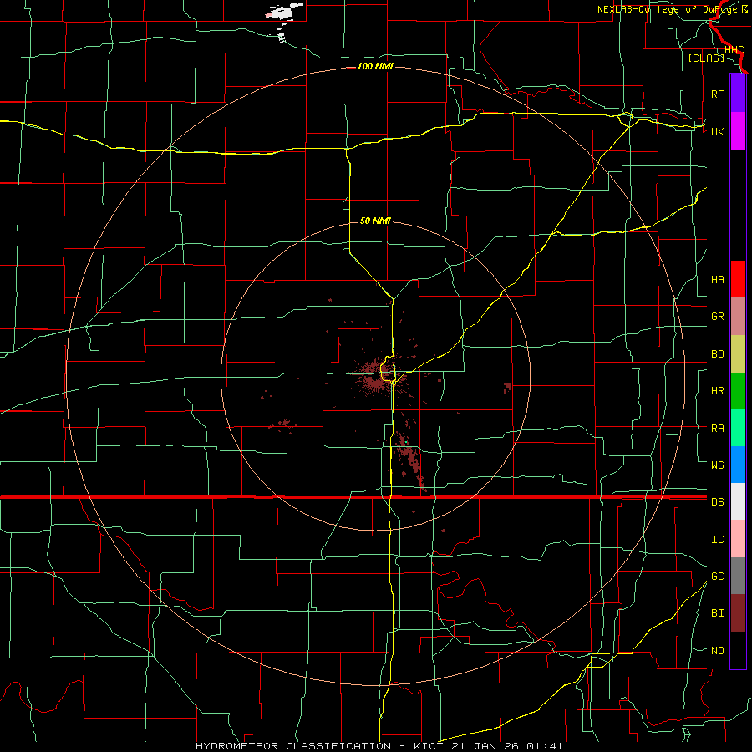Viewport: 752px width, 752px height.
Task: Click the 21 JAN 26 date text
Action: point(485,746)
